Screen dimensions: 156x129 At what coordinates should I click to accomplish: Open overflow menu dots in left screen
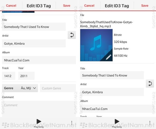72,123
